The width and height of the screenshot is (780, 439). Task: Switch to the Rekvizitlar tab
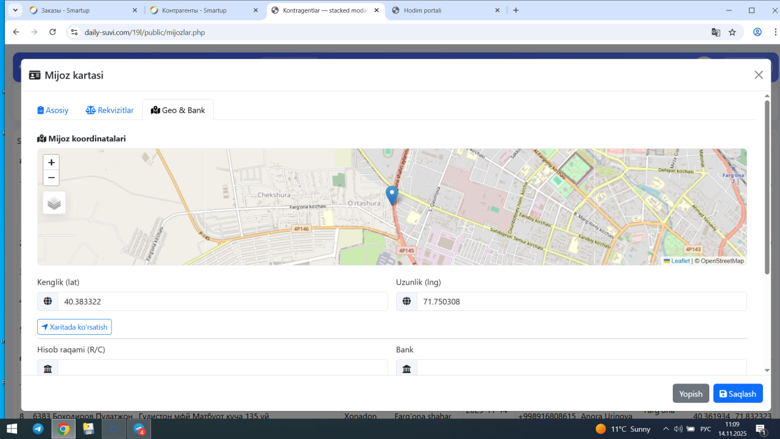(110, 110)
